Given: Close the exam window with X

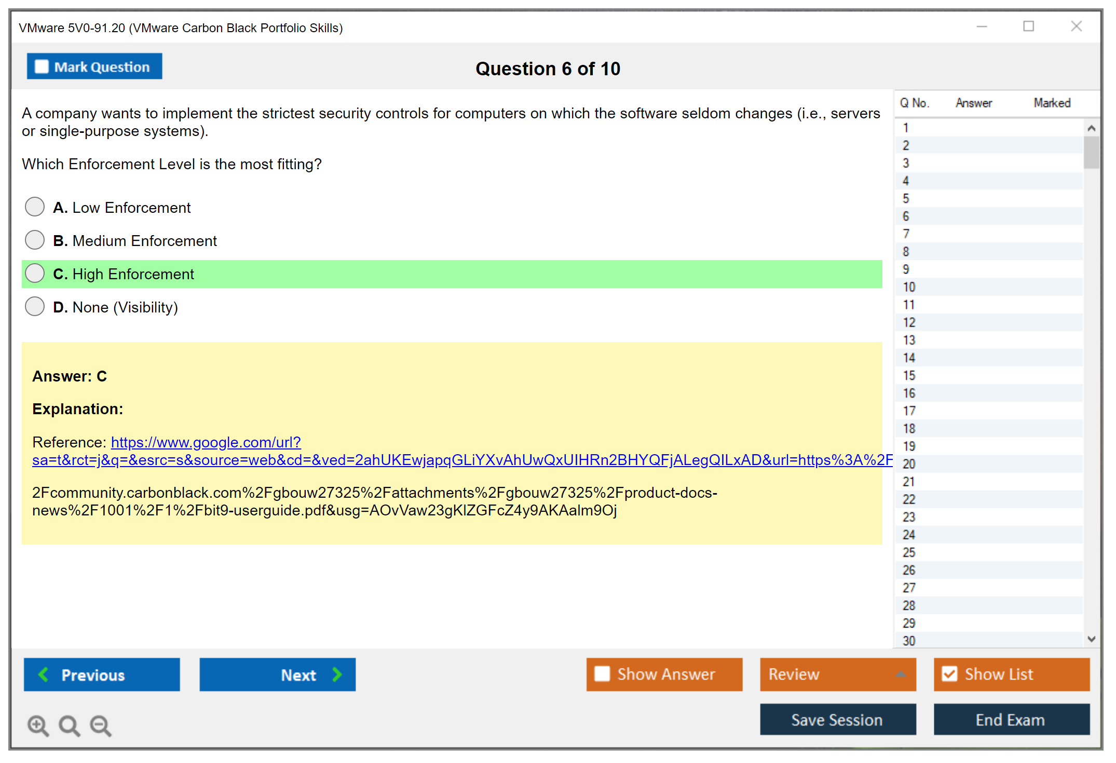Looking at the screenshot, I should tap(1076, 26).
